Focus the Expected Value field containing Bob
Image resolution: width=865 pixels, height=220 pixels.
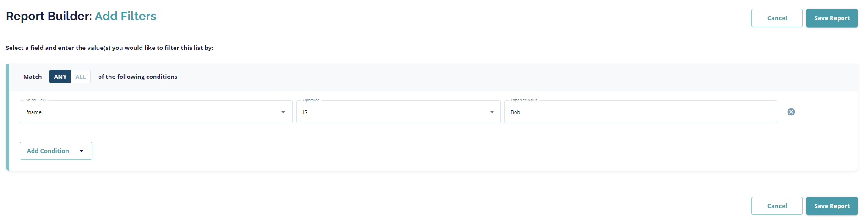pos(641,112)
